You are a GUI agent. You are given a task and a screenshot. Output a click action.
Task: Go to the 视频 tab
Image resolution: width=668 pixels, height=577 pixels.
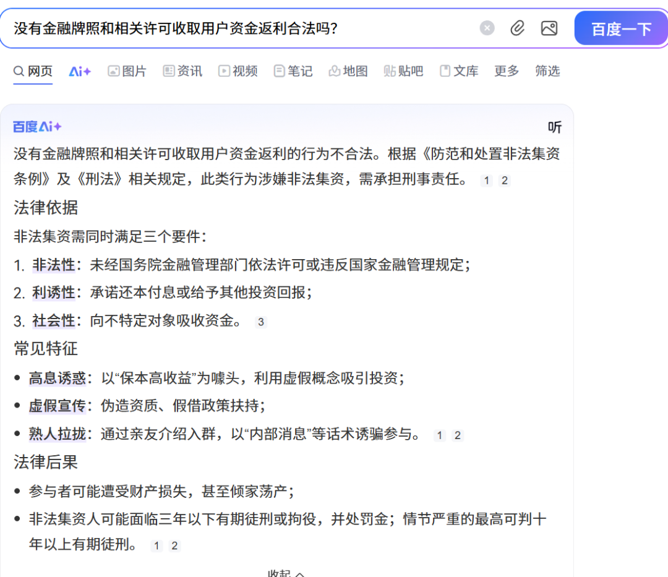[x=238, y=71]
